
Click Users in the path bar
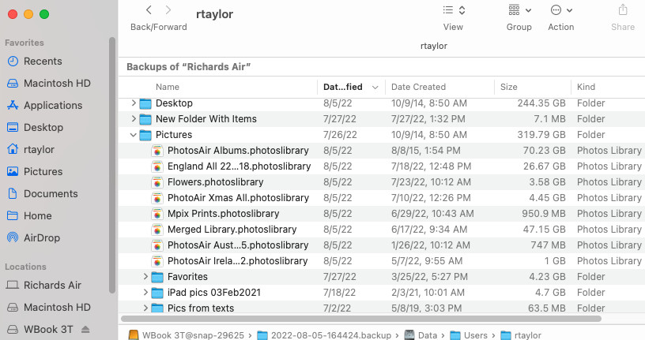pos(475,335)
